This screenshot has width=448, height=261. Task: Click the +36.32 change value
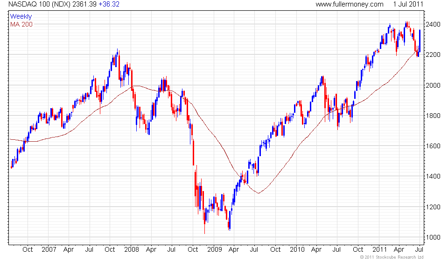pyautogui.click(x=109, y=4)
